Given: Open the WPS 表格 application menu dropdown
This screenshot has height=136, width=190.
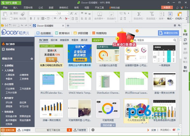Looking at the screenshot, I should coord(11,3).
